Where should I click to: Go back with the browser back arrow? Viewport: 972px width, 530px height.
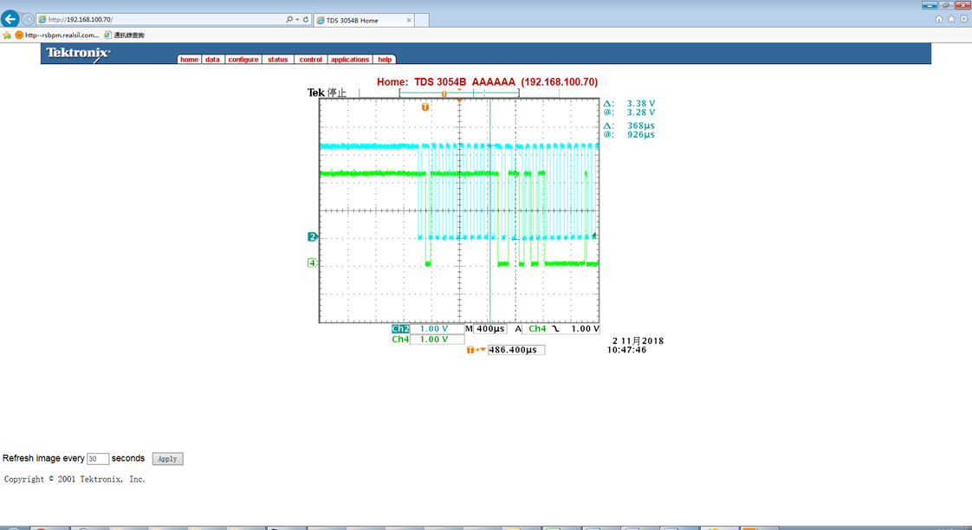point(10,19)
